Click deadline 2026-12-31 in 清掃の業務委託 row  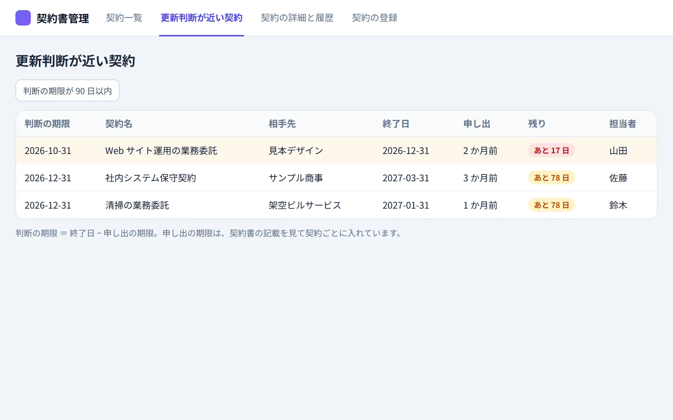[48, 205]
